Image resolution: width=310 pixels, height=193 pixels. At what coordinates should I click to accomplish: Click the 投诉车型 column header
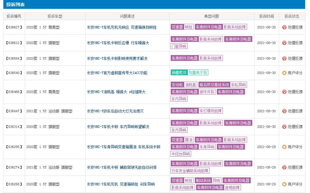[55, 16]
